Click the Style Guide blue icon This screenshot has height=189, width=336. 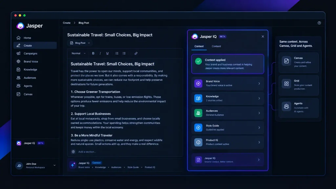[198, 128]
